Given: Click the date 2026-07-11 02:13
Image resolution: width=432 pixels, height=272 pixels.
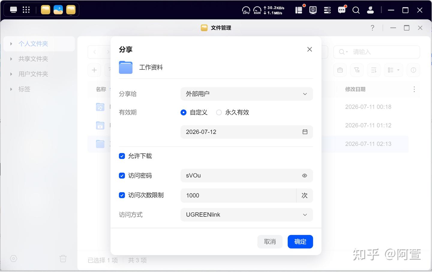Looking at the screenshot, I should click(x=368, y=144).
